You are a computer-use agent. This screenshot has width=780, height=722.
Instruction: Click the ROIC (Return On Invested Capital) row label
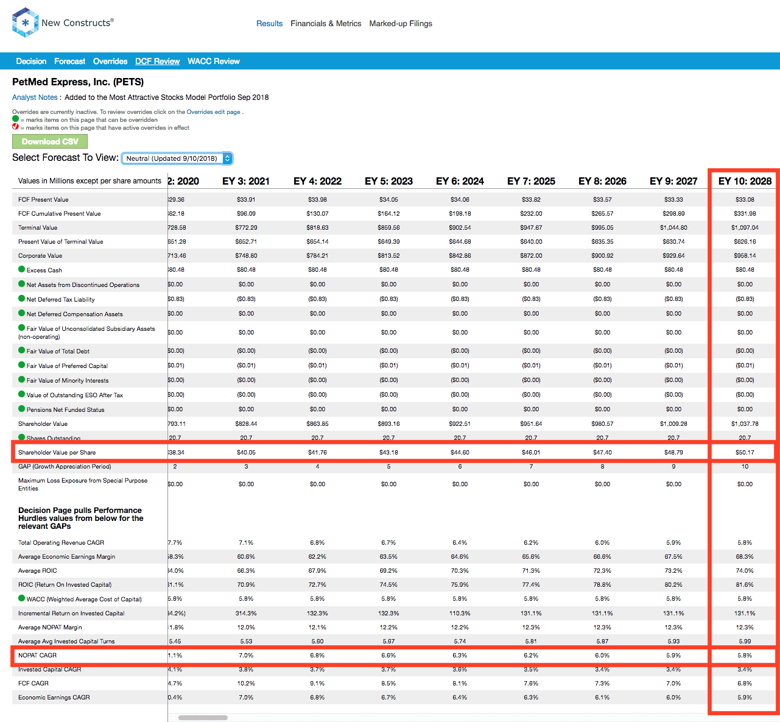65,584
